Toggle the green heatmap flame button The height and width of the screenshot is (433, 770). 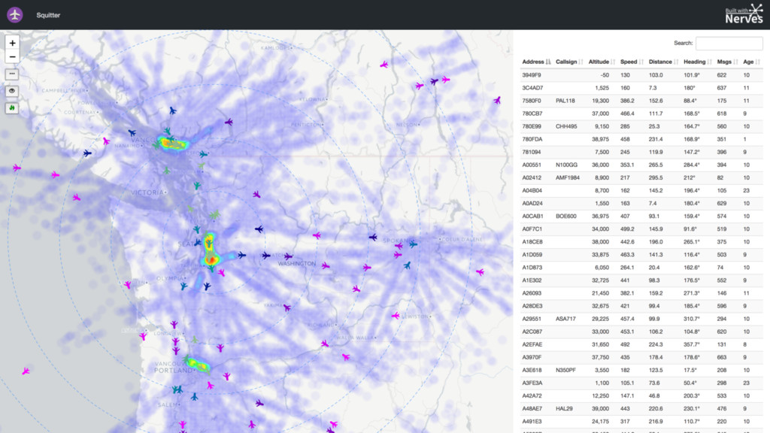pyautogui.click(x=12, y=108)
